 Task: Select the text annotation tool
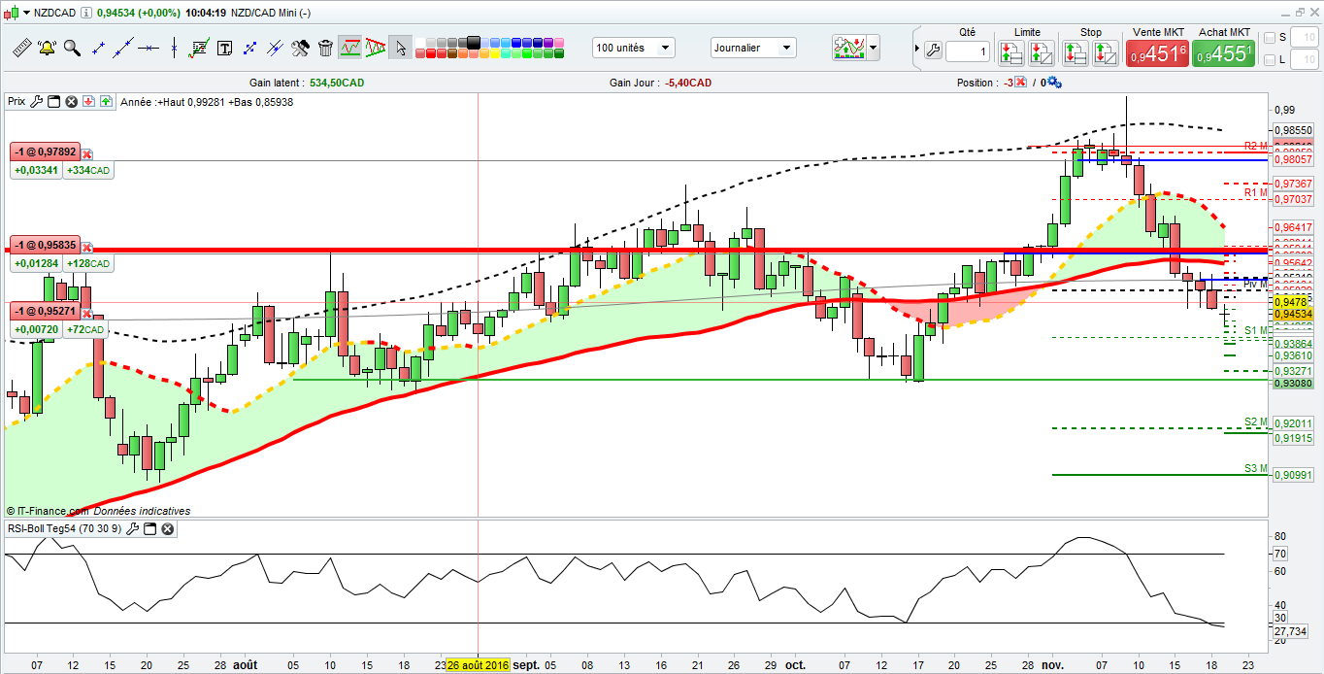coord(224,48)
